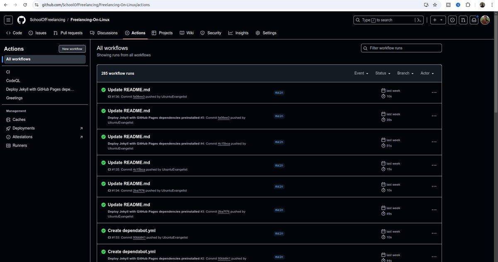The image size is (498, 262).
Task: Open the Event filter dropdown
Action: pyautogui.click(x=361, y=73)
